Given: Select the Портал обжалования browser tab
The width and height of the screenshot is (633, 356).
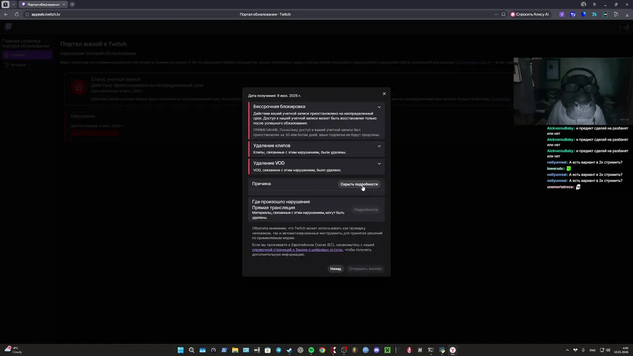Looking at the screenshot, I should click(43, 4).
